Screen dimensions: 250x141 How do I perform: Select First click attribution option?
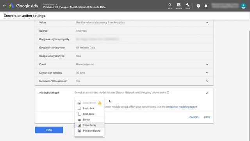tap(89, 114)
